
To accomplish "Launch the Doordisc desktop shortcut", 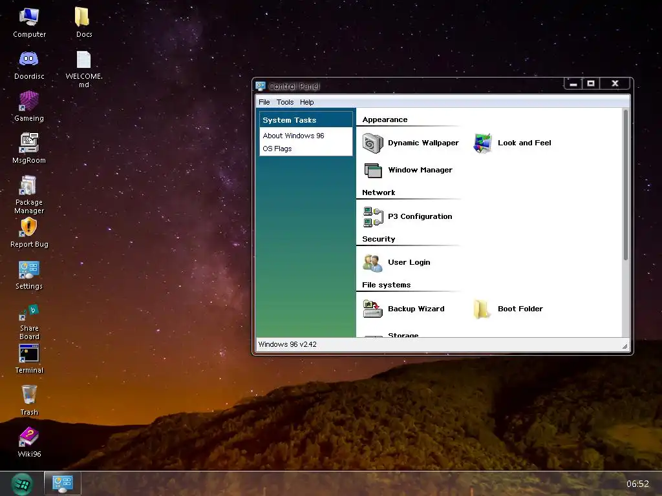I will tap(29, 65).
